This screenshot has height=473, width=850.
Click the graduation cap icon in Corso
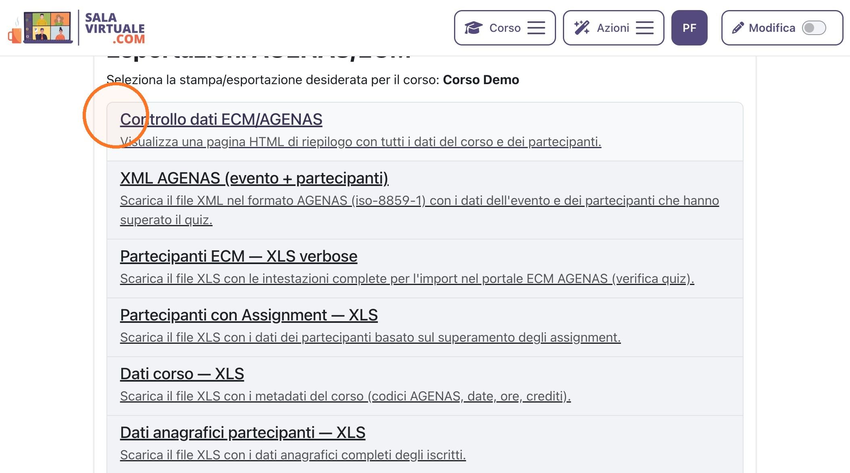[x=473, y=28]
